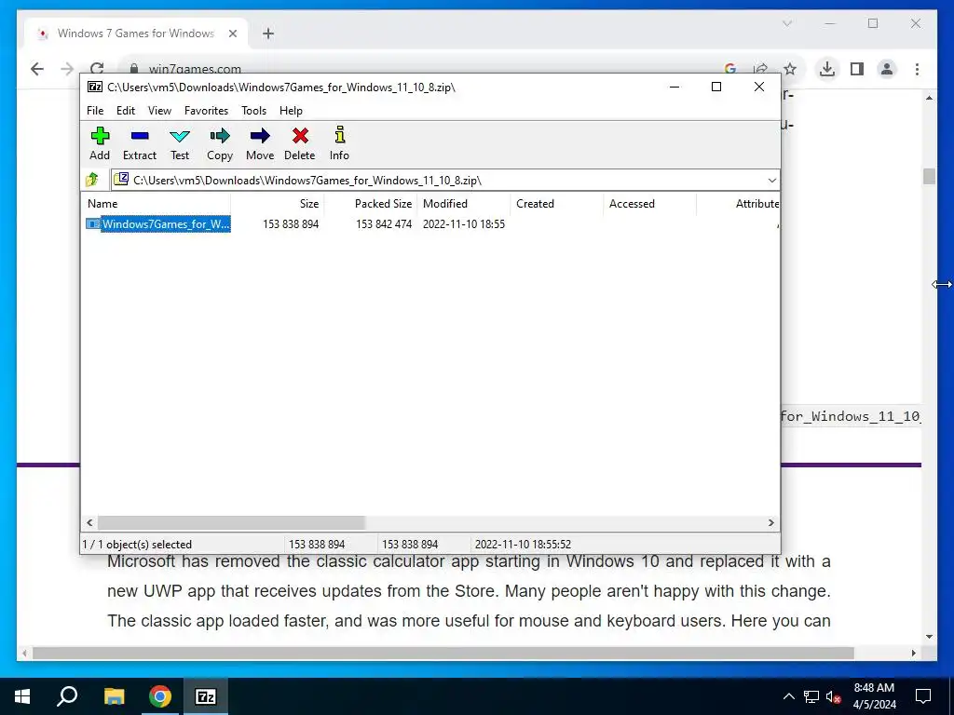Click the Chrome share page icon
Screen dimensions: 954x715
click(x=760, y=69)
